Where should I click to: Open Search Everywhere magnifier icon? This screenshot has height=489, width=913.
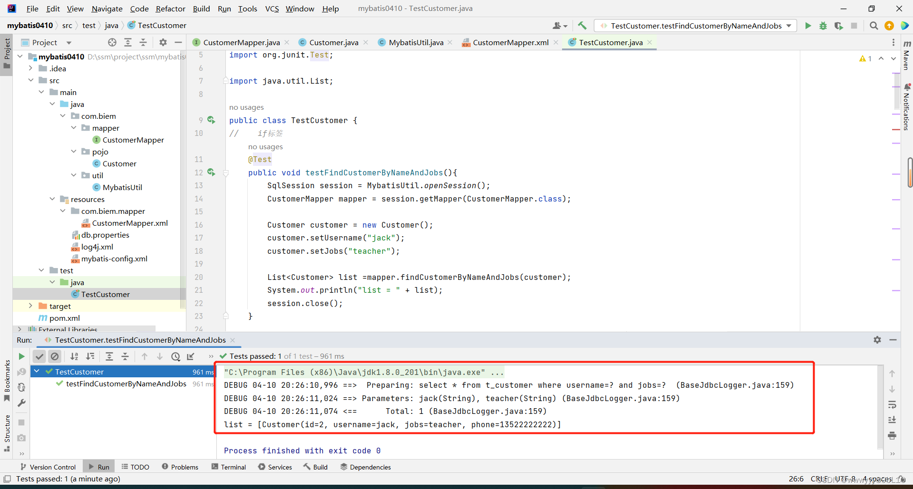(x=874, y=26)
